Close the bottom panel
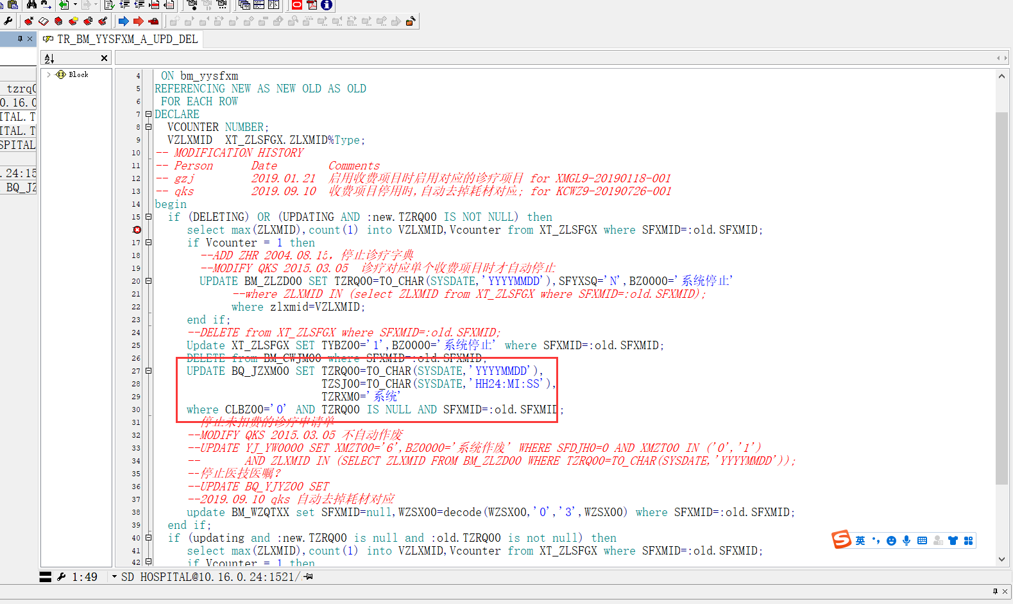Viewport: 1013px width, 604px height. pyautogui.click(x=1005, y=591)
